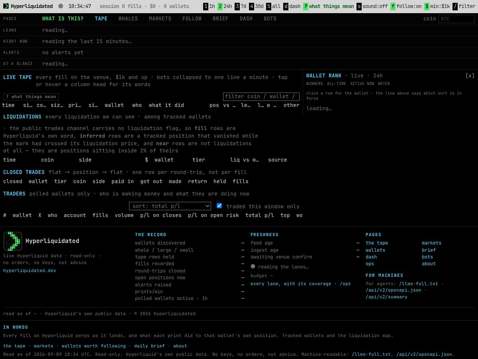478x359 pixels.
Task: Open the sort: total p/l dropdown
Action: tap(170, 206)
